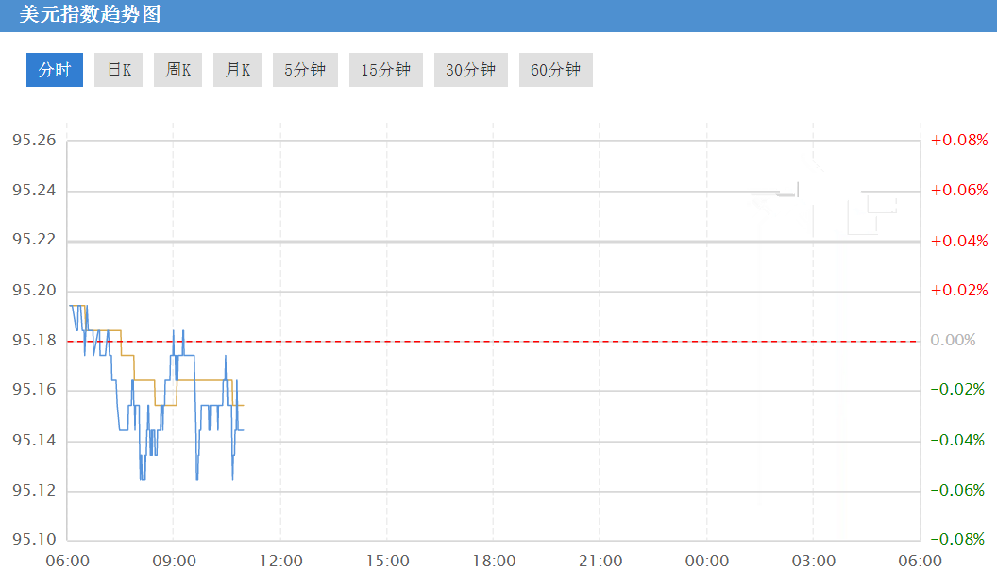
Task: Select the 5分钟 interval tab
Action: coord(305,70)
